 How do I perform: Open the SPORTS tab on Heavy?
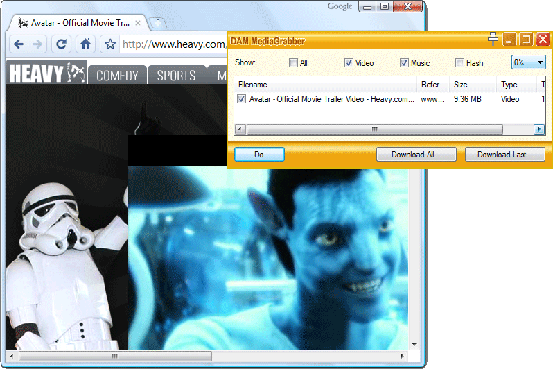pos(176,75)
